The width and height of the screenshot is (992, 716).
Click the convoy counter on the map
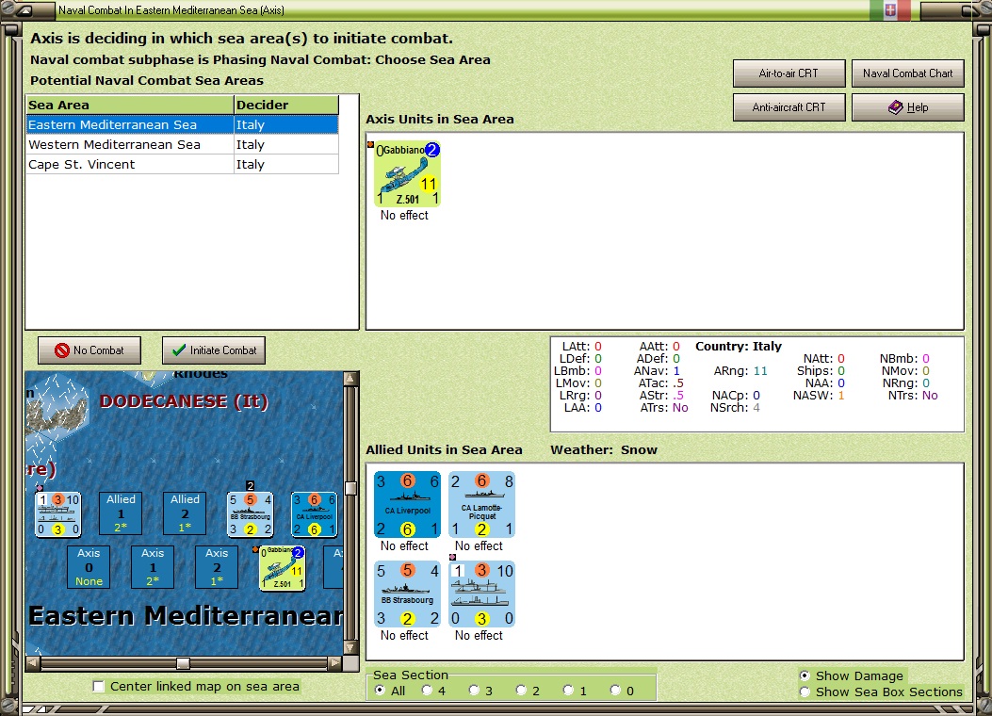(57, 514)
